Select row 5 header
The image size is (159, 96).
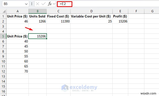pos(3,36)
